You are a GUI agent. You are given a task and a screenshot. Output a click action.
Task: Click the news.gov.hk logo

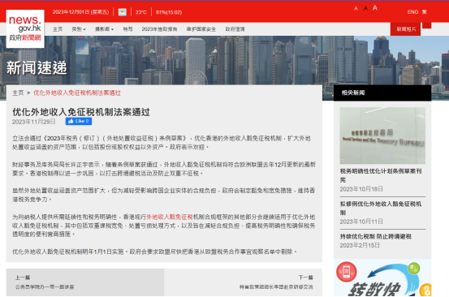(25, 28)
